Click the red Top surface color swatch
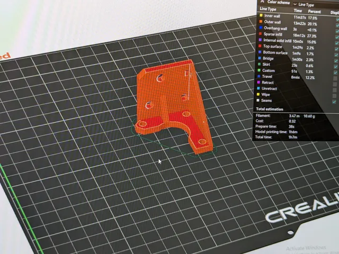This screenshot has height=254, width=339. point(260,46)
